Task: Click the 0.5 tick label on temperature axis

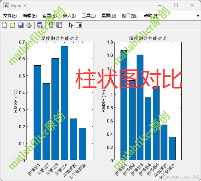Action: tap(22, 76)
